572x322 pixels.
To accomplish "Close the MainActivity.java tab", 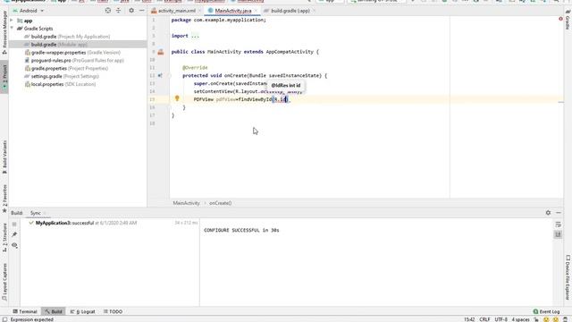I will 256,11.
